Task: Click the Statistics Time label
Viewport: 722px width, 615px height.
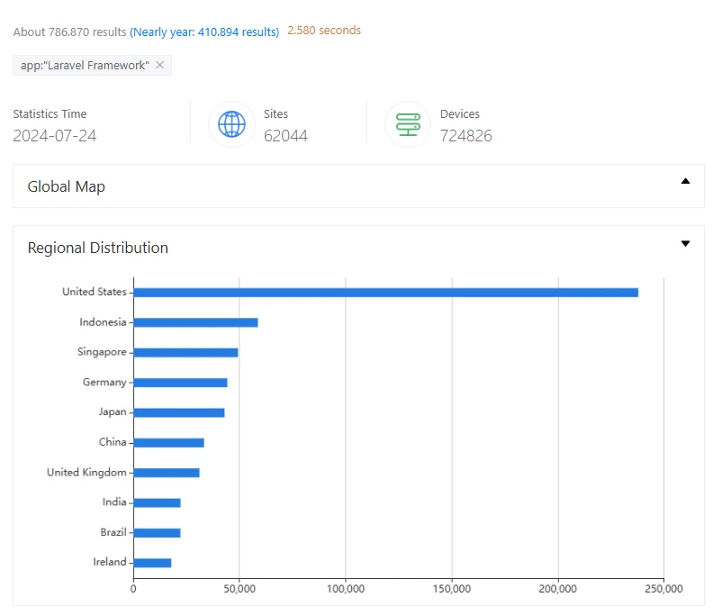Action: (x=50, y=113)
